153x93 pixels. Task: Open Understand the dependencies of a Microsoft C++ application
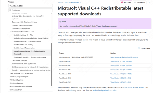[x=29, y=17]
